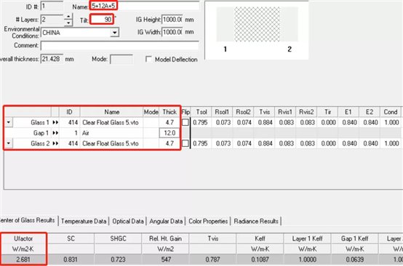Switch to Center of Glass Results tab
403x266 pixels.
pyautogui.click(x=28, y=220)
